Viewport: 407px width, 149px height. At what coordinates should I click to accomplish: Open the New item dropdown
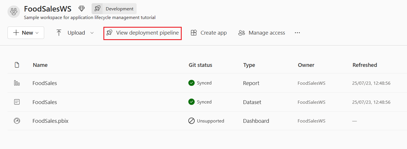click(x=26, y=33)
